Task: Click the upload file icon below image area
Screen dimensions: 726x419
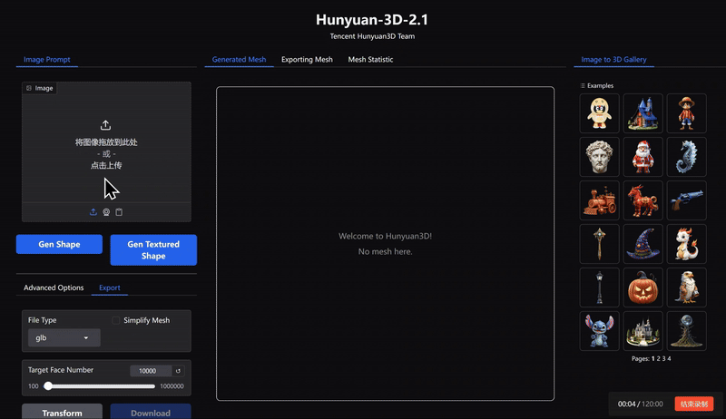Action: coord(93,212)
